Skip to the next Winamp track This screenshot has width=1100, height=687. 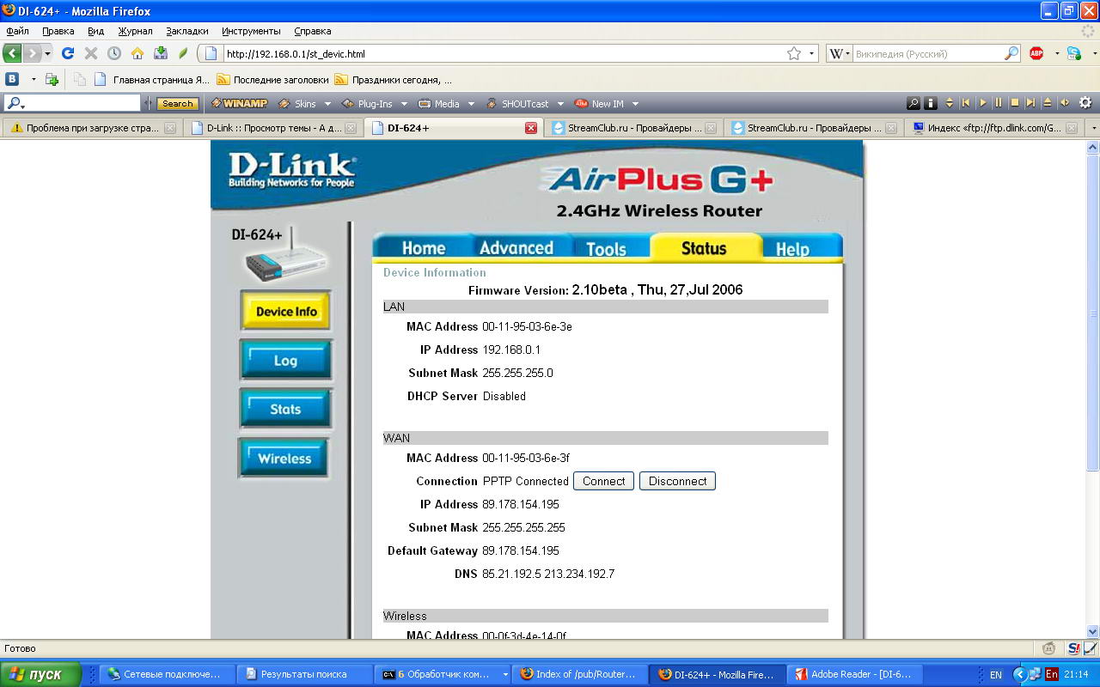(x=1030, y=103)
